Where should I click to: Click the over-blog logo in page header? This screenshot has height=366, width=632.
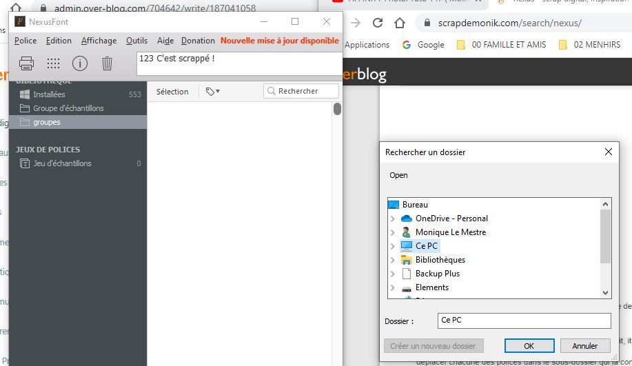pyautogui.click(x=365, y=74)
